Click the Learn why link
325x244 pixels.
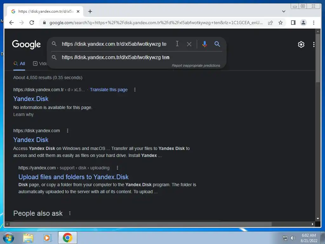[23, 114]
